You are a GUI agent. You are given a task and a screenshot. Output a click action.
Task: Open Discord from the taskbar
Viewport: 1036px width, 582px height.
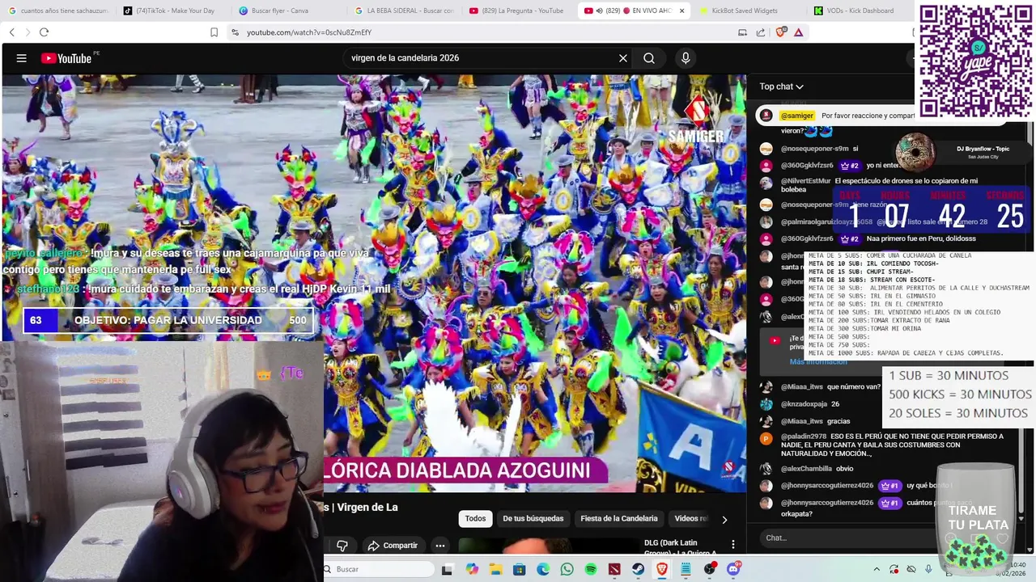pos(733,569)
